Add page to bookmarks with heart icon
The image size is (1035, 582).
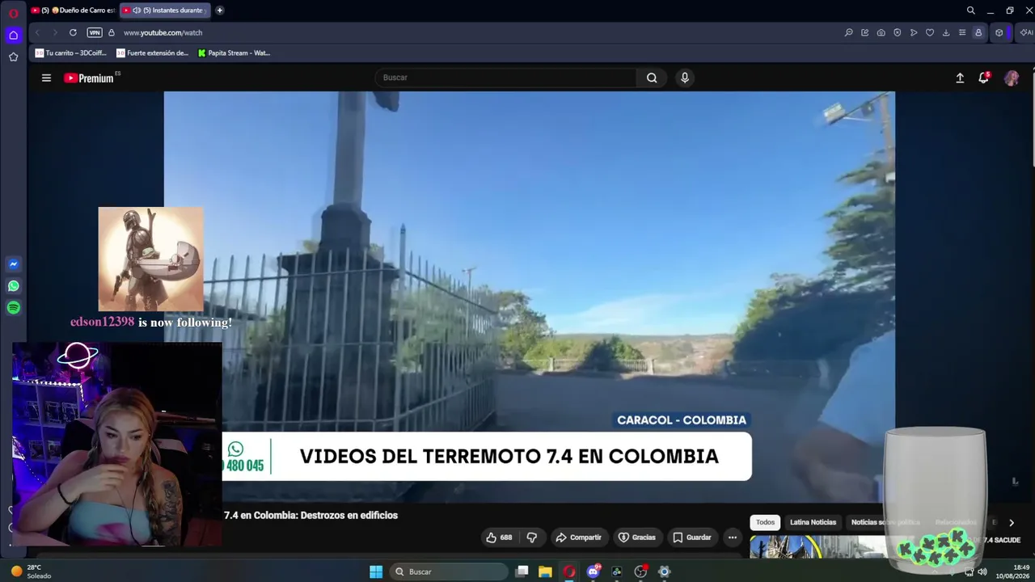point(929,32)
